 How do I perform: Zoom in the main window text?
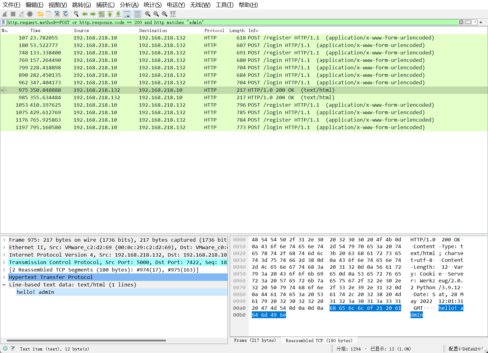148,14
